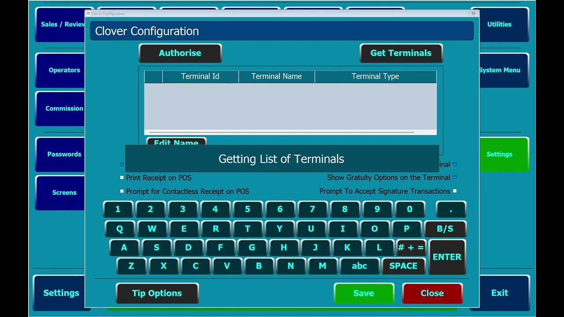
Task: Click the Get Terminals button
Action: pyautogui.click(x=401, y=53)
